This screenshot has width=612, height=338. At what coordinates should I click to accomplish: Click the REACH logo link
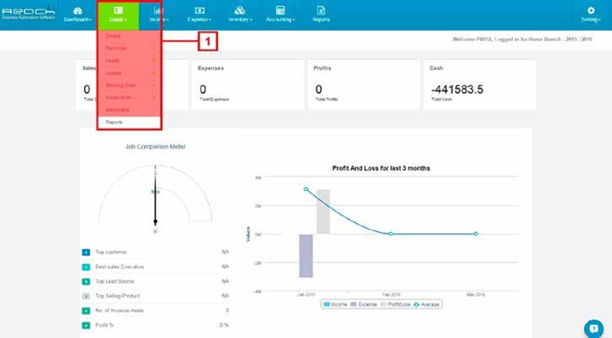28,14
